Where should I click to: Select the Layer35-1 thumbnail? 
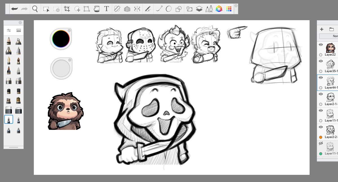(x=330, y=64)
